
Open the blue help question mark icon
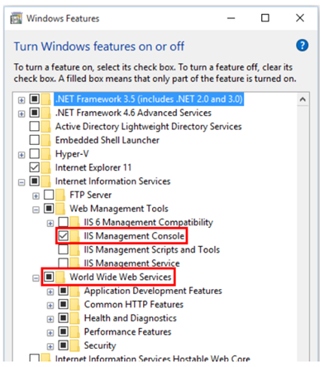(302, 46)
